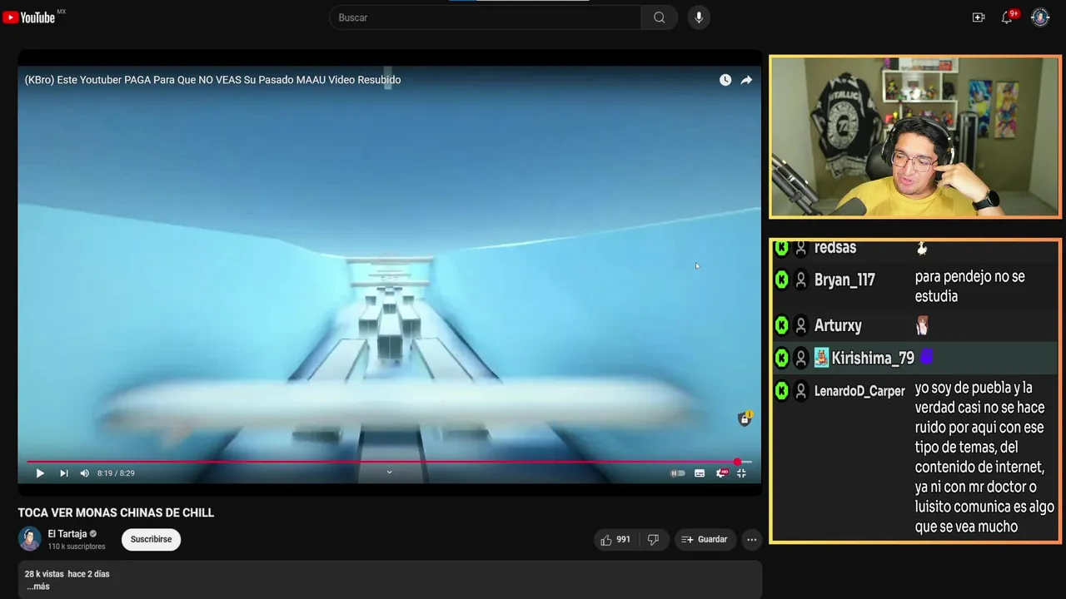Click the message starting "yo soy de puebla"
The width and height of the screenshot is (1066, 599).
click(984, 457)
